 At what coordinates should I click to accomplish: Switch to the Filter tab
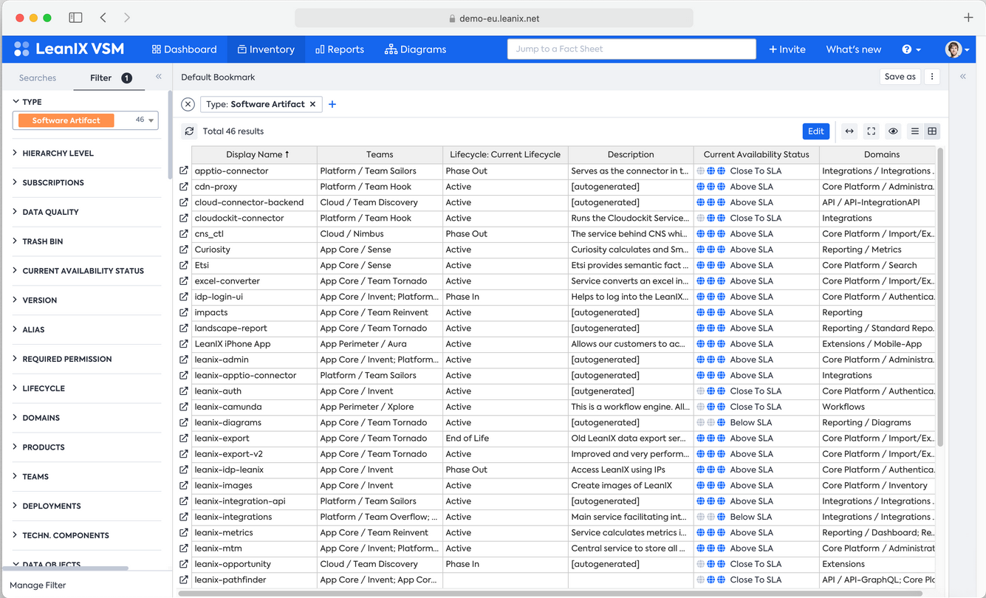point(110,78)
